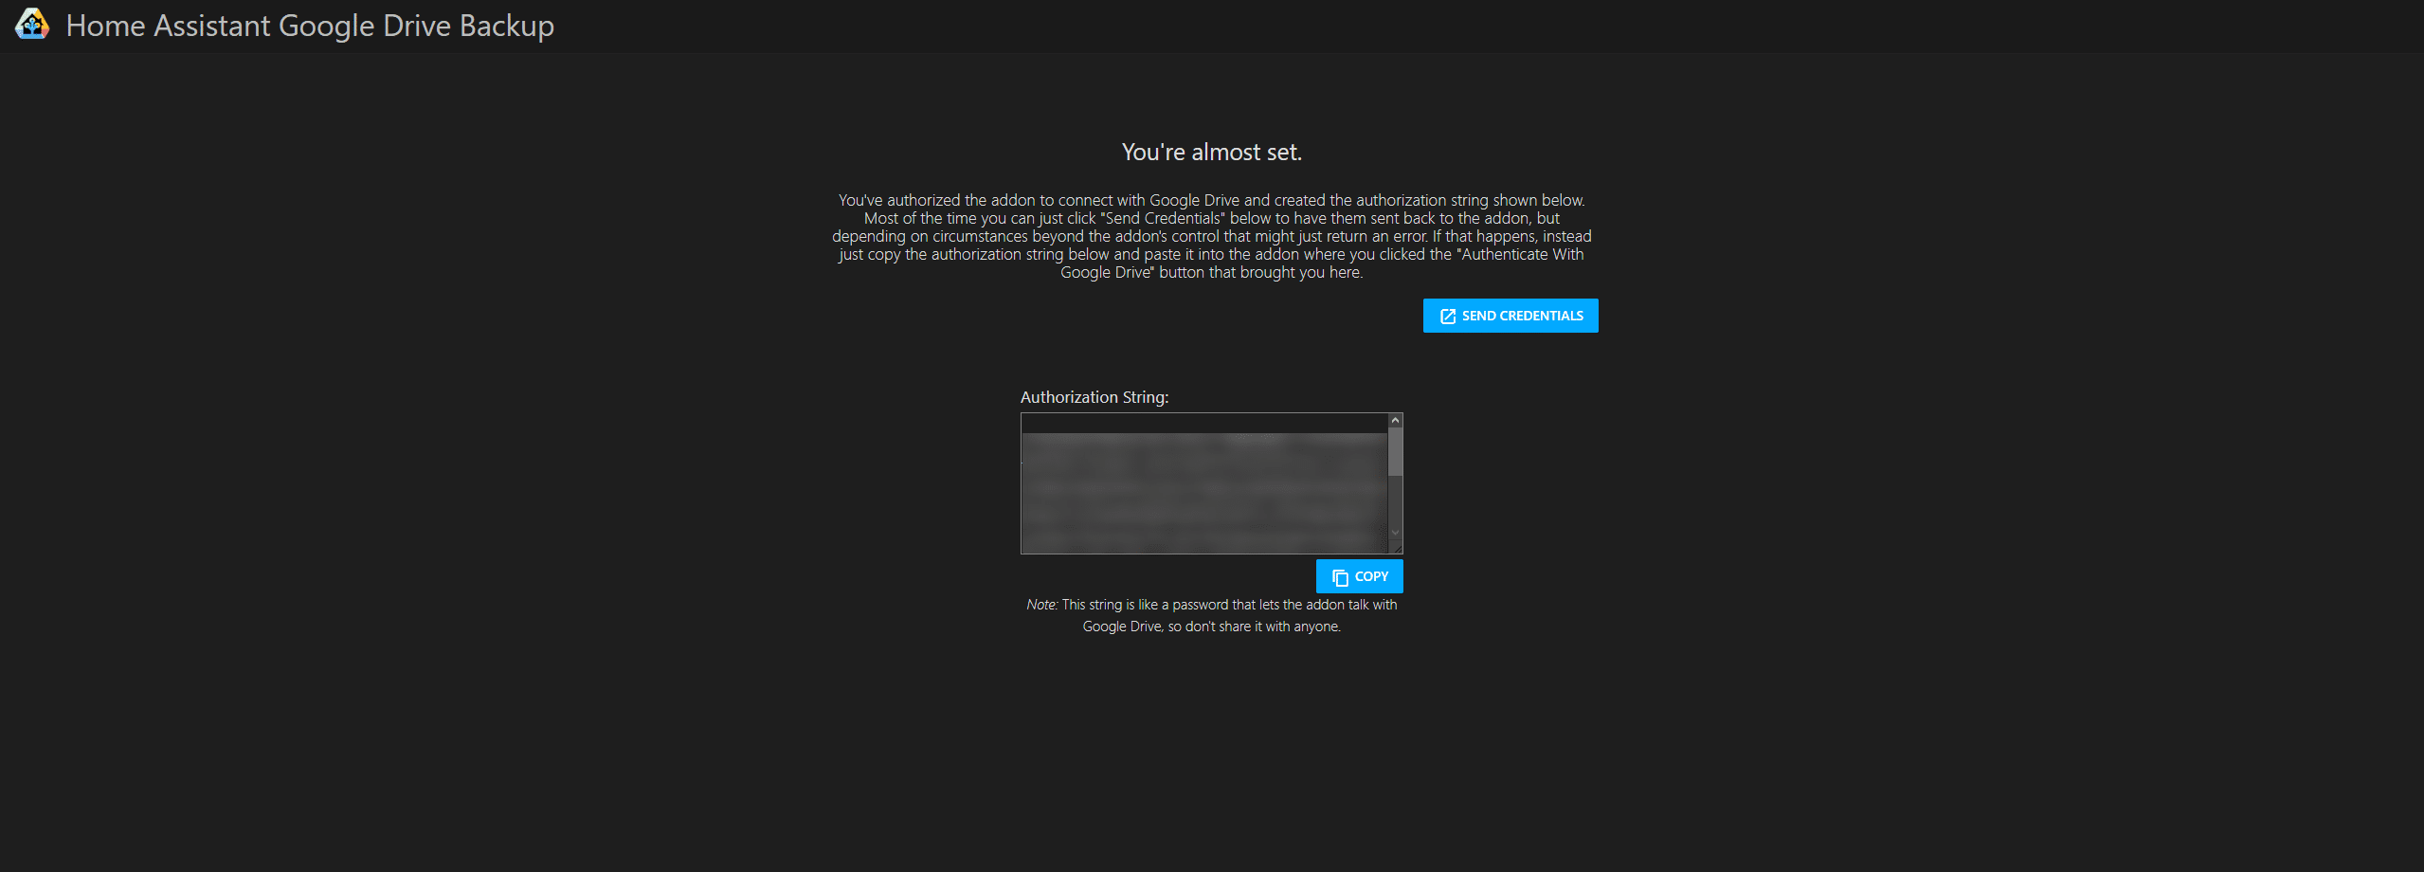Click the "Authorization String:" label
The width and height of the screenshot is (2424, 872).
click(1094, 397)
